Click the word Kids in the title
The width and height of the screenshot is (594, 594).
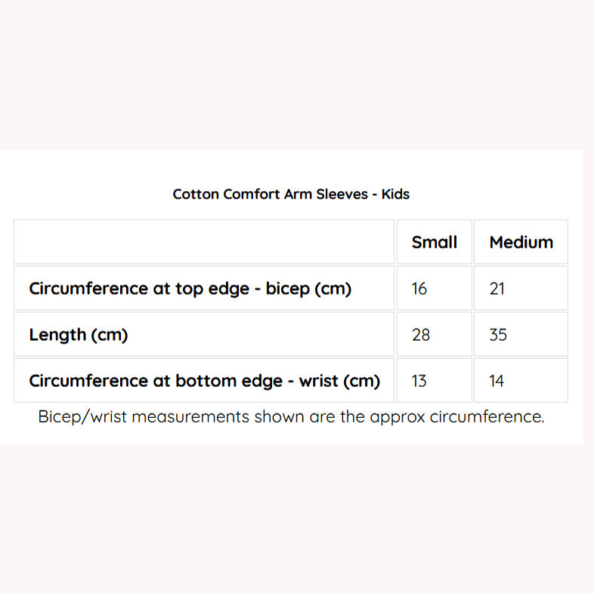click(x=395, y=194)
